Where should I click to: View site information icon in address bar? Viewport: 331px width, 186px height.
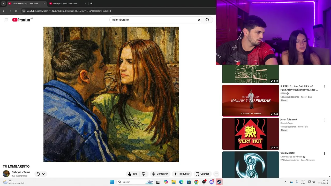tap(24, 11)
